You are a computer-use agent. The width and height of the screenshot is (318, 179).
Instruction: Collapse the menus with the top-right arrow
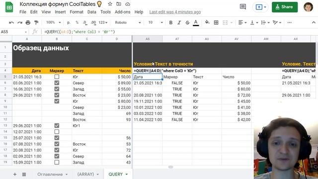pos(314,22)
